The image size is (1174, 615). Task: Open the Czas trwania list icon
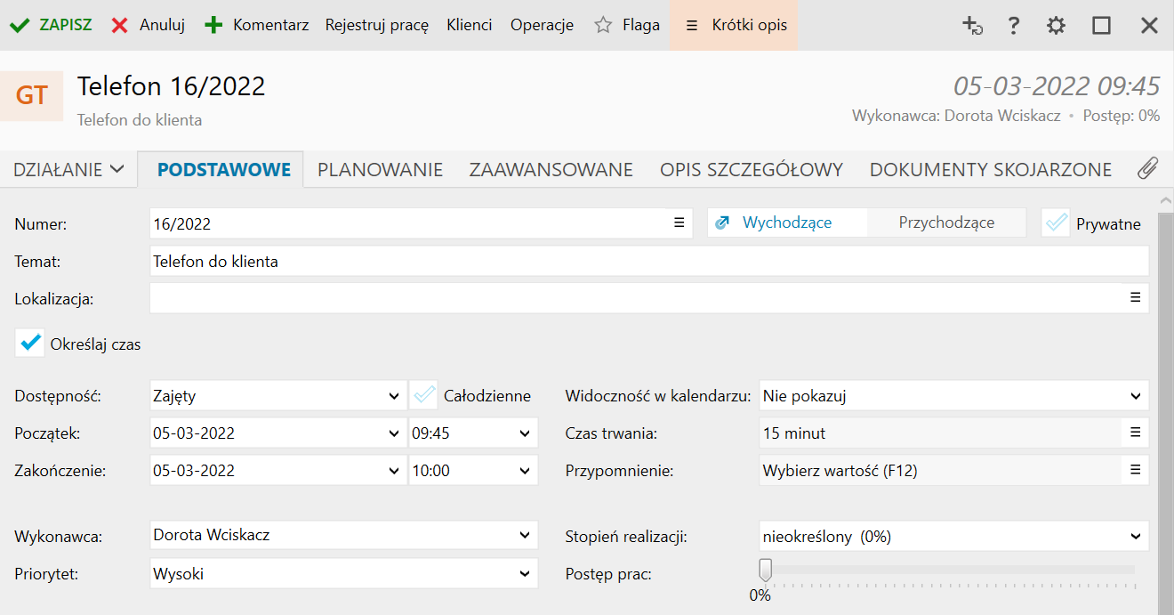pyautogui.click(x=1135, y=433)
